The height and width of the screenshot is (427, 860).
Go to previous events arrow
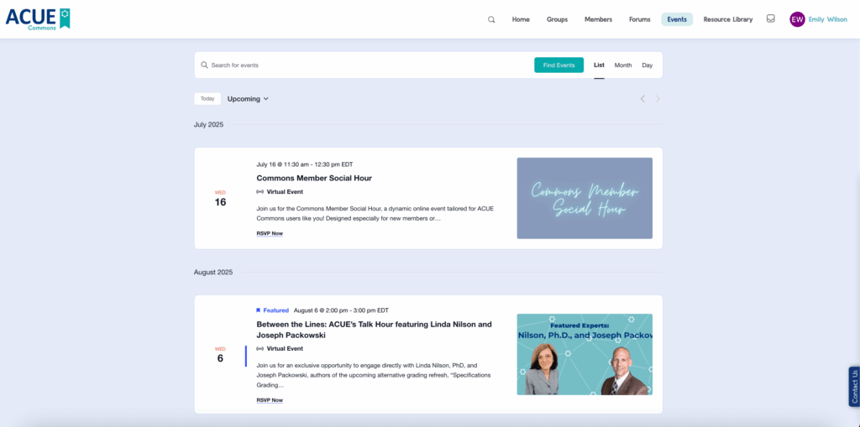(x=642, y=99)
